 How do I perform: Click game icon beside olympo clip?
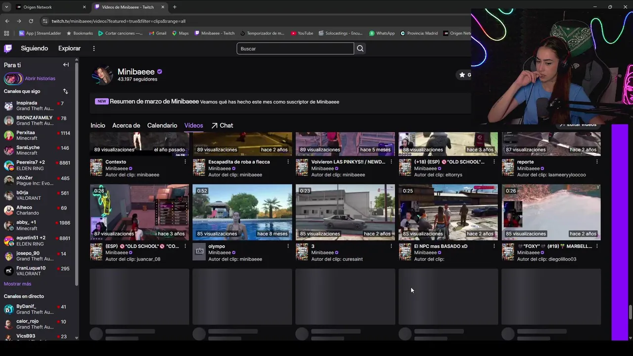click(199, 252)
